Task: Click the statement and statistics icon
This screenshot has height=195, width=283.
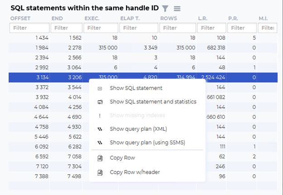Action: tap(100, 102)
